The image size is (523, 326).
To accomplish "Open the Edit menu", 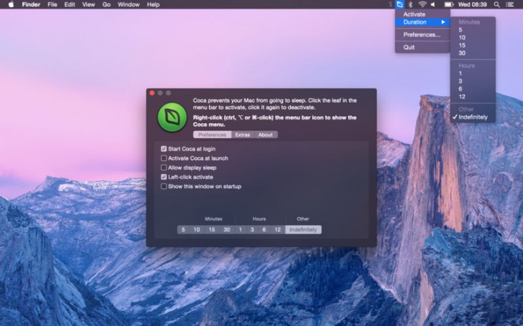I will point(70,4).
